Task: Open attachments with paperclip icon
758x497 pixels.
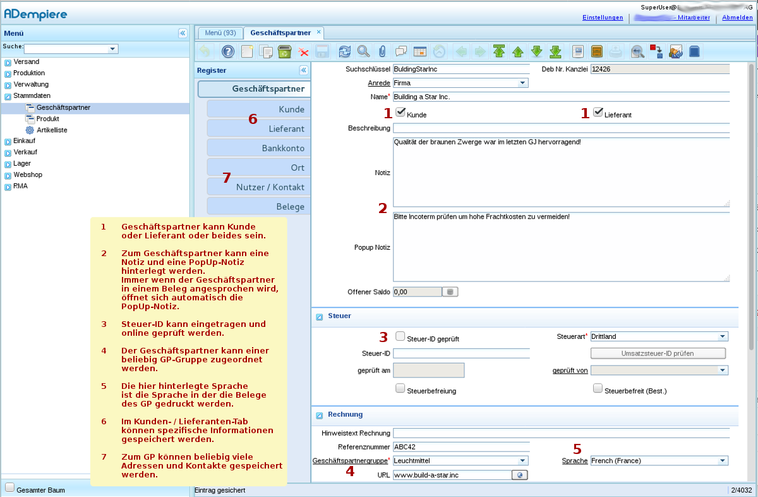Action: (382, 52)
